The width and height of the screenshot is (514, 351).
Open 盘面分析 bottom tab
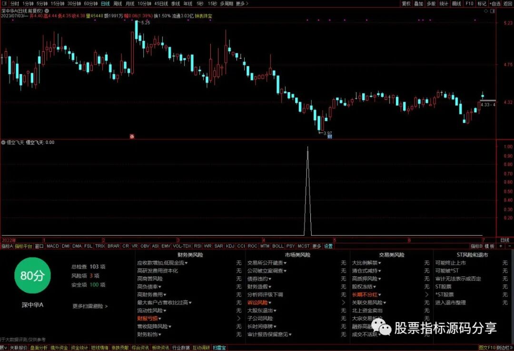pos(39,348)
